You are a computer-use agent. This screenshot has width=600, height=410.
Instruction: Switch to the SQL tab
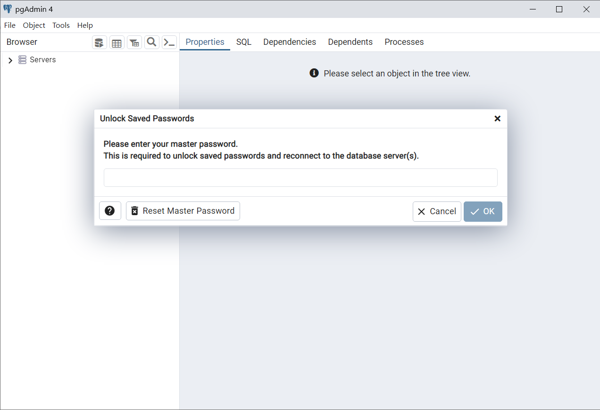click(244, 42)
